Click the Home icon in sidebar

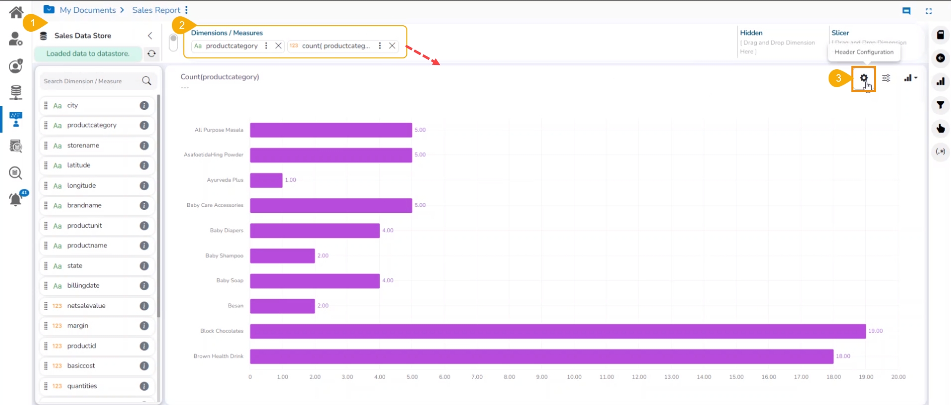[x=16, y=12]
